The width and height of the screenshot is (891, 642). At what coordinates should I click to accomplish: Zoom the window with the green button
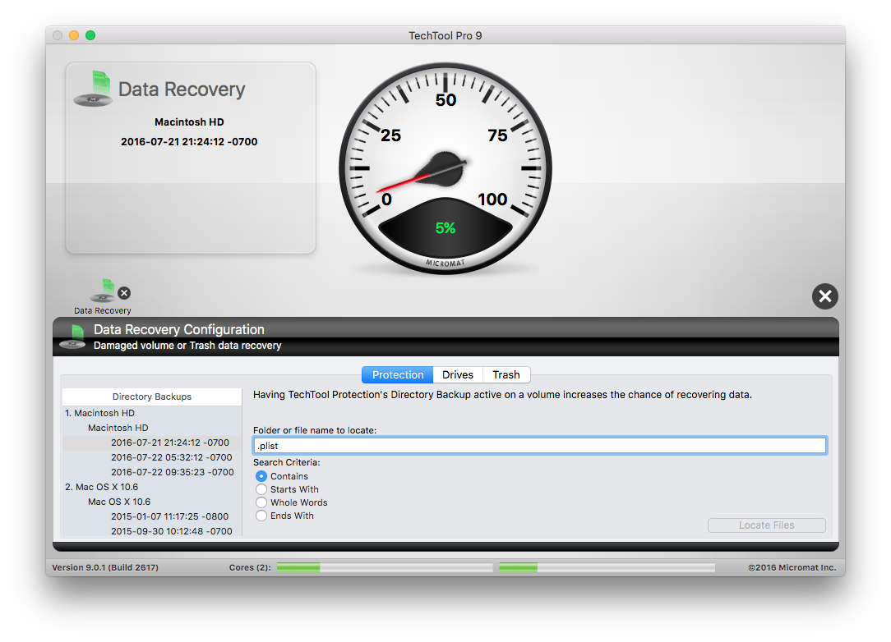[90, 35]
